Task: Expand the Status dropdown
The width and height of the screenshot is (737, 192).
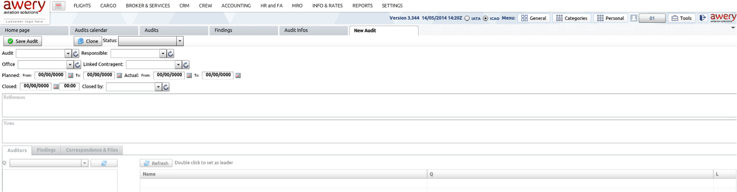Action: (180, 41)
